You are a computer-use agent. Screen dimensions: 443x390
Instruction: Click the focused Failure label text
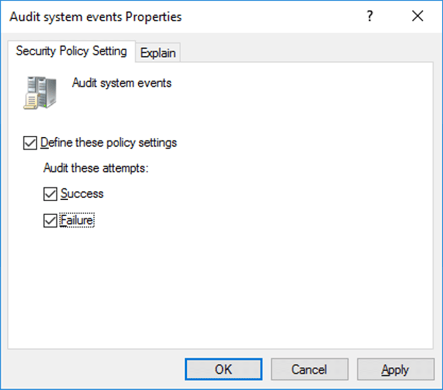[77, 220]
